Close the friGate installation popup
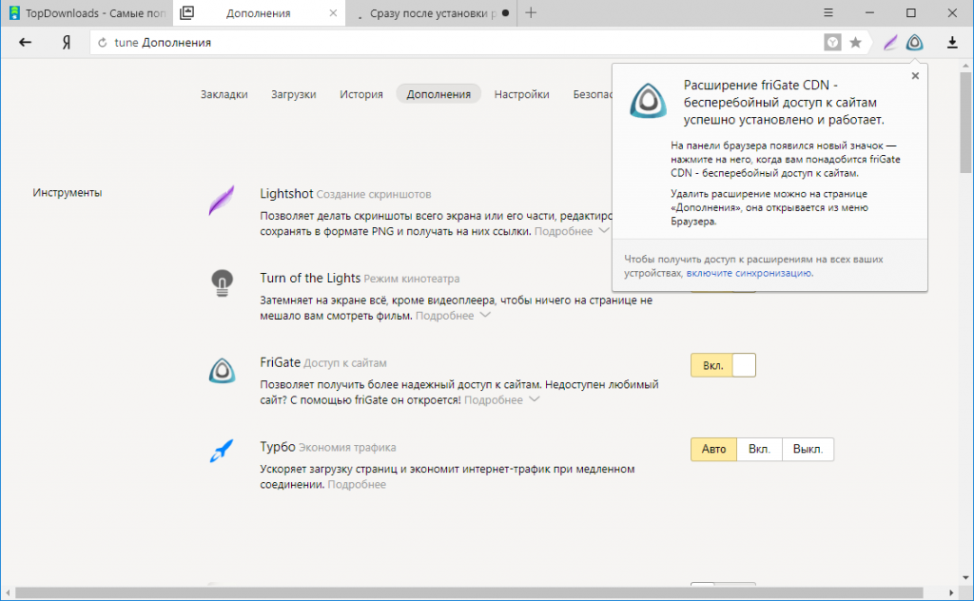Image resolution: width=974 pixels, height=601 pixels. coord(915,76)
